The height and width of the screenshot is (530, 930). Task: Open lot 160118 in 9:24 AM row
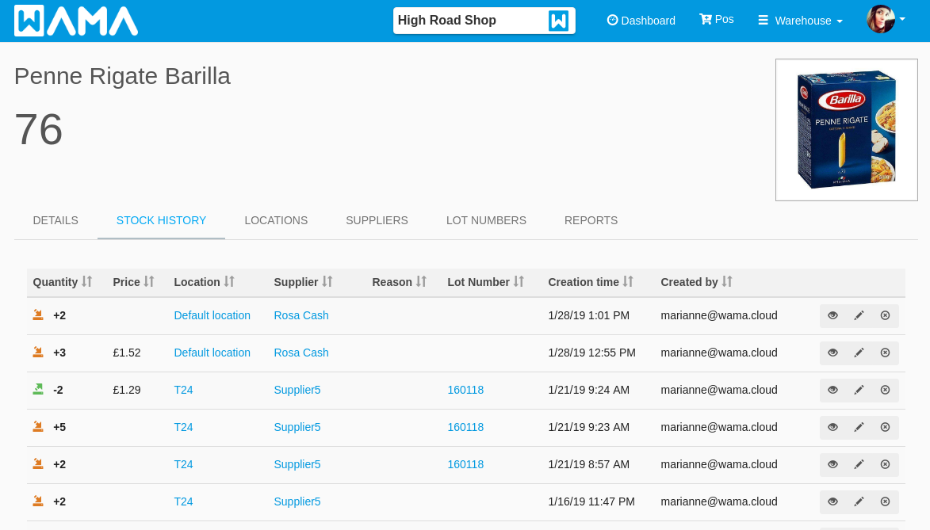pos(465,390)
